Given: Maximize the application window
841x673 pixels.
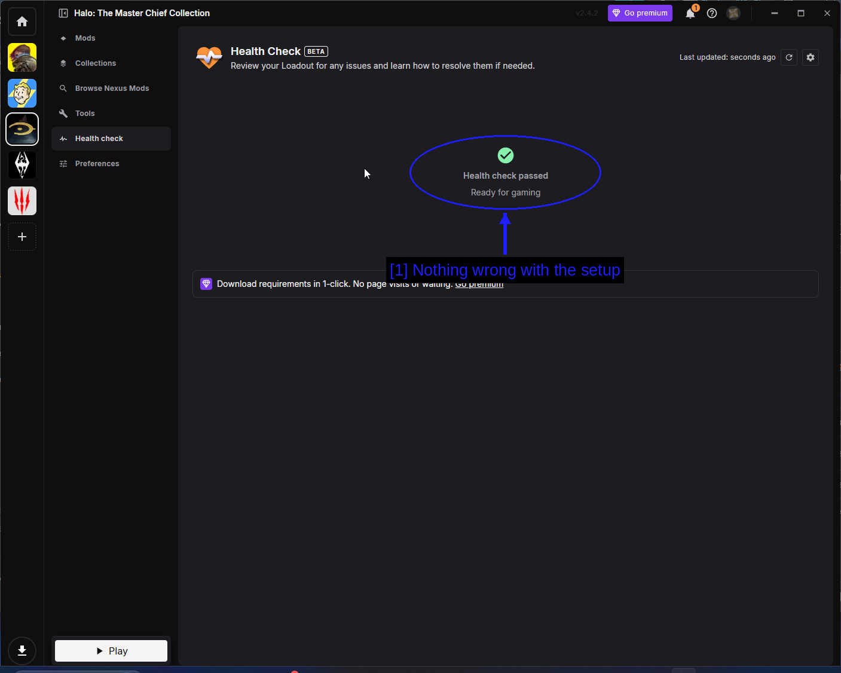Looking at the screenshot, I should (801, 13).
